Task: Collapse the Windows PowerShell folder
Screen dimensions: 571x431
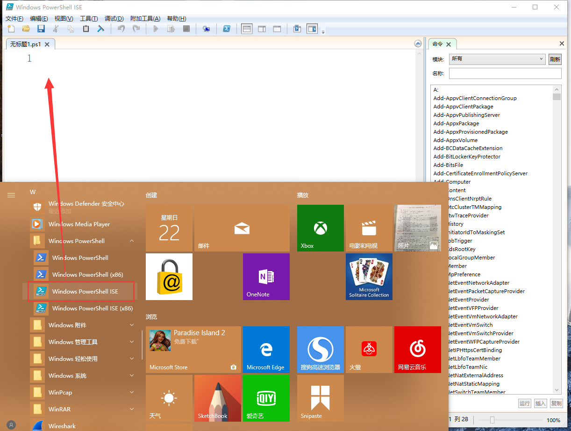Action: click(x=132, y=241)
